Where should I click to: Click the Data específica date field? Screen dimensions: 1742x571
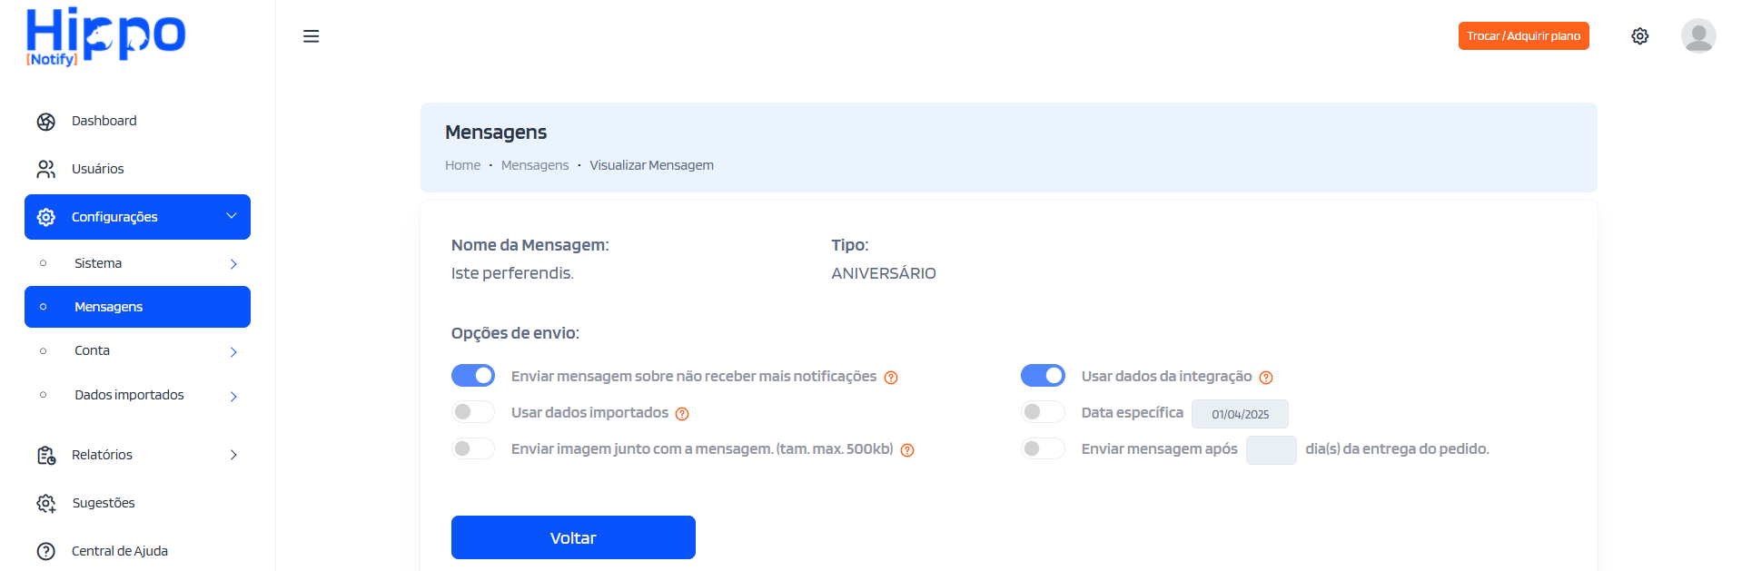point(1240,414)
